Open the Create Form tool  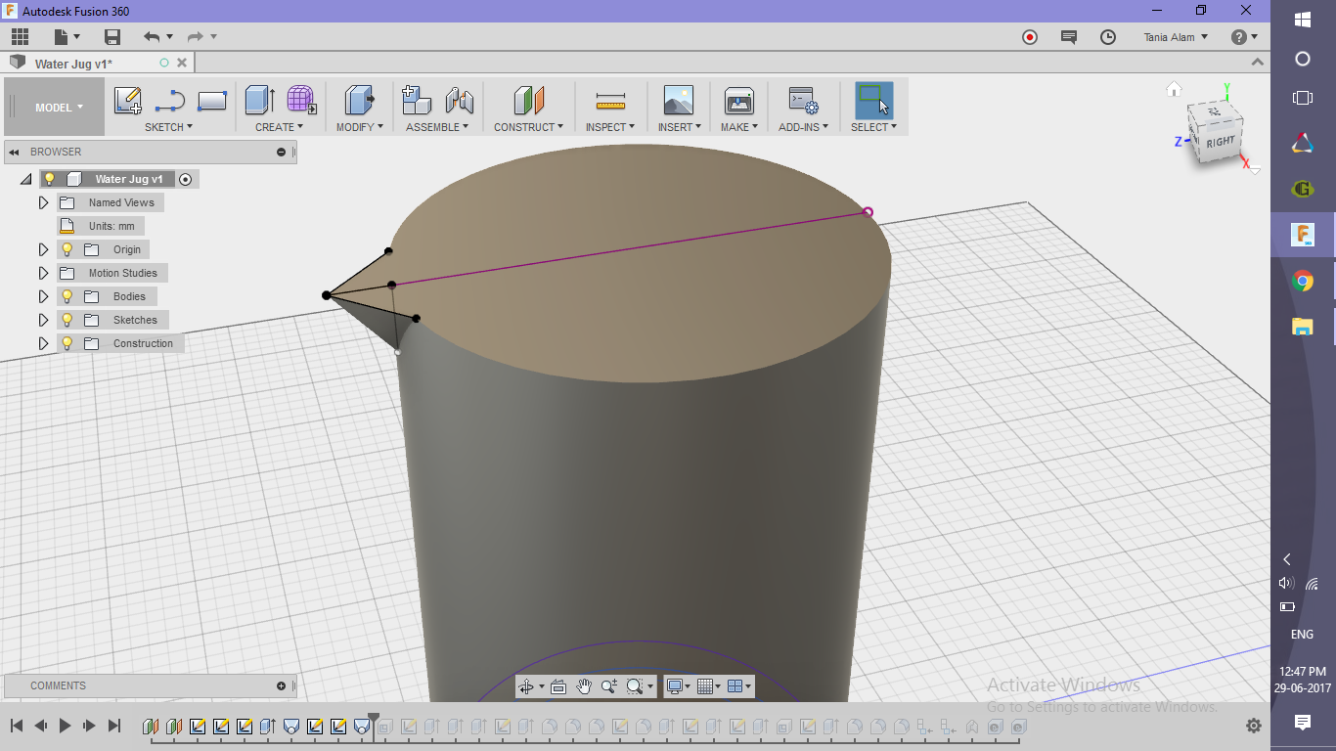[x=301, y=101]
